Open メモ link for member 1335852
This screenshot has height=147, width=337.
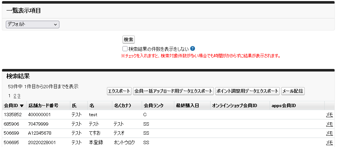coord(329,115)
